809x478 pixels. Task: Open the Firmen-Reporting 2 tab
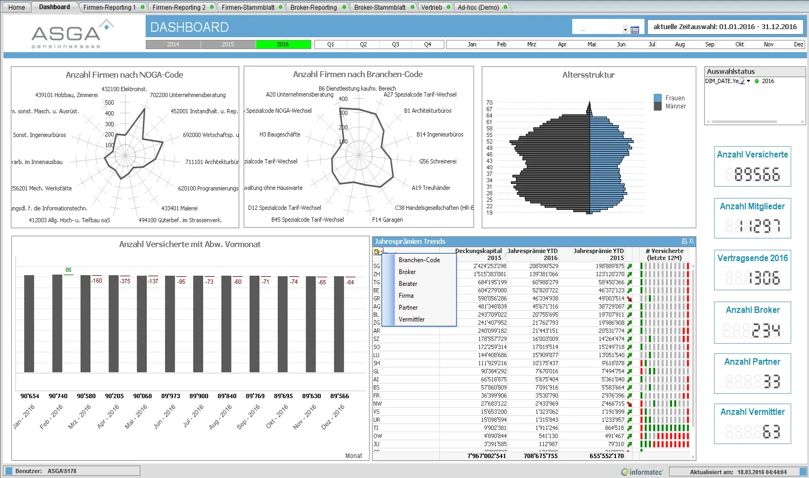point(179,7)
